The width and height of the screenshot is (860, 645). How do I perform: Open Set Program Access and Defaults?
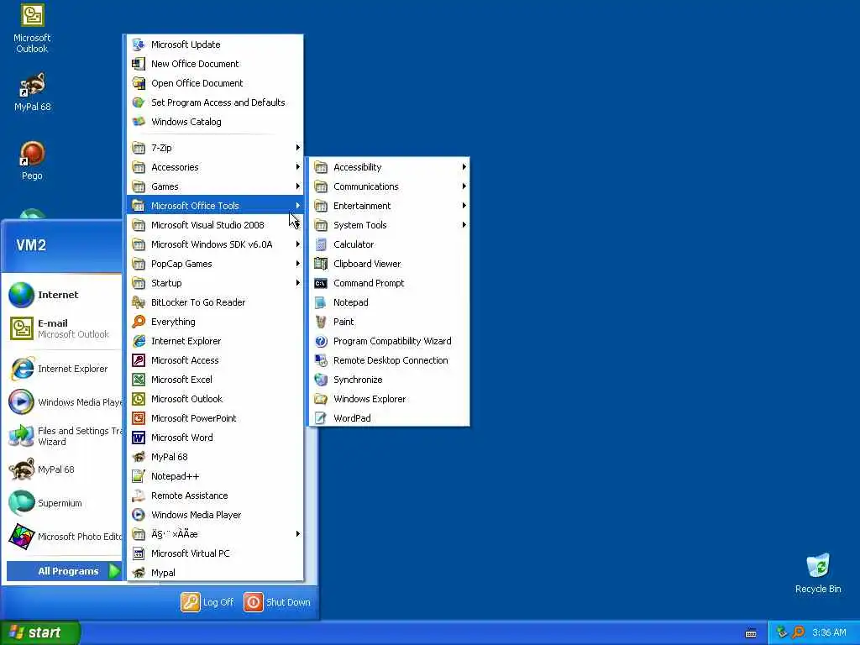[215, 102]
